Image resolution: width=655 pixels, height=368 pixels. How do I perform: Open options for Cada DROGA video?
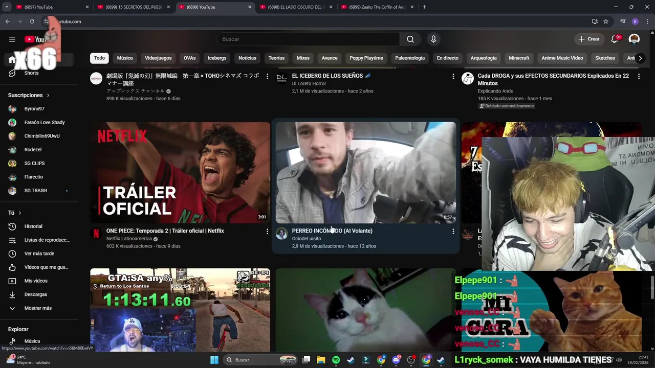[x=639, y=76]
